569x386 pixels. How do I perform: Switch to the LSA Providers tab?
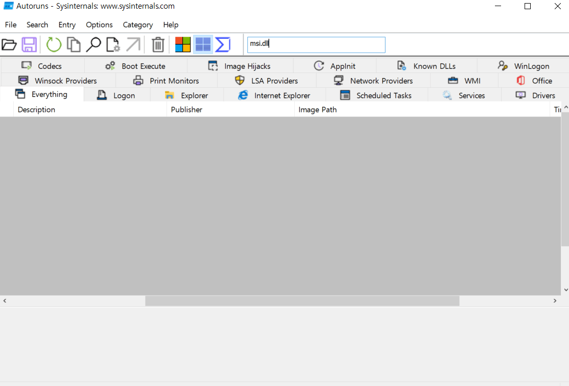click(x=267, y=81)
